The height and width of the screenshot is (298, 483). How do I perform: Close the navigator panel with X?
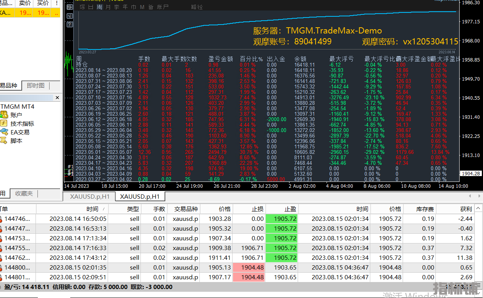coord(57,97)
